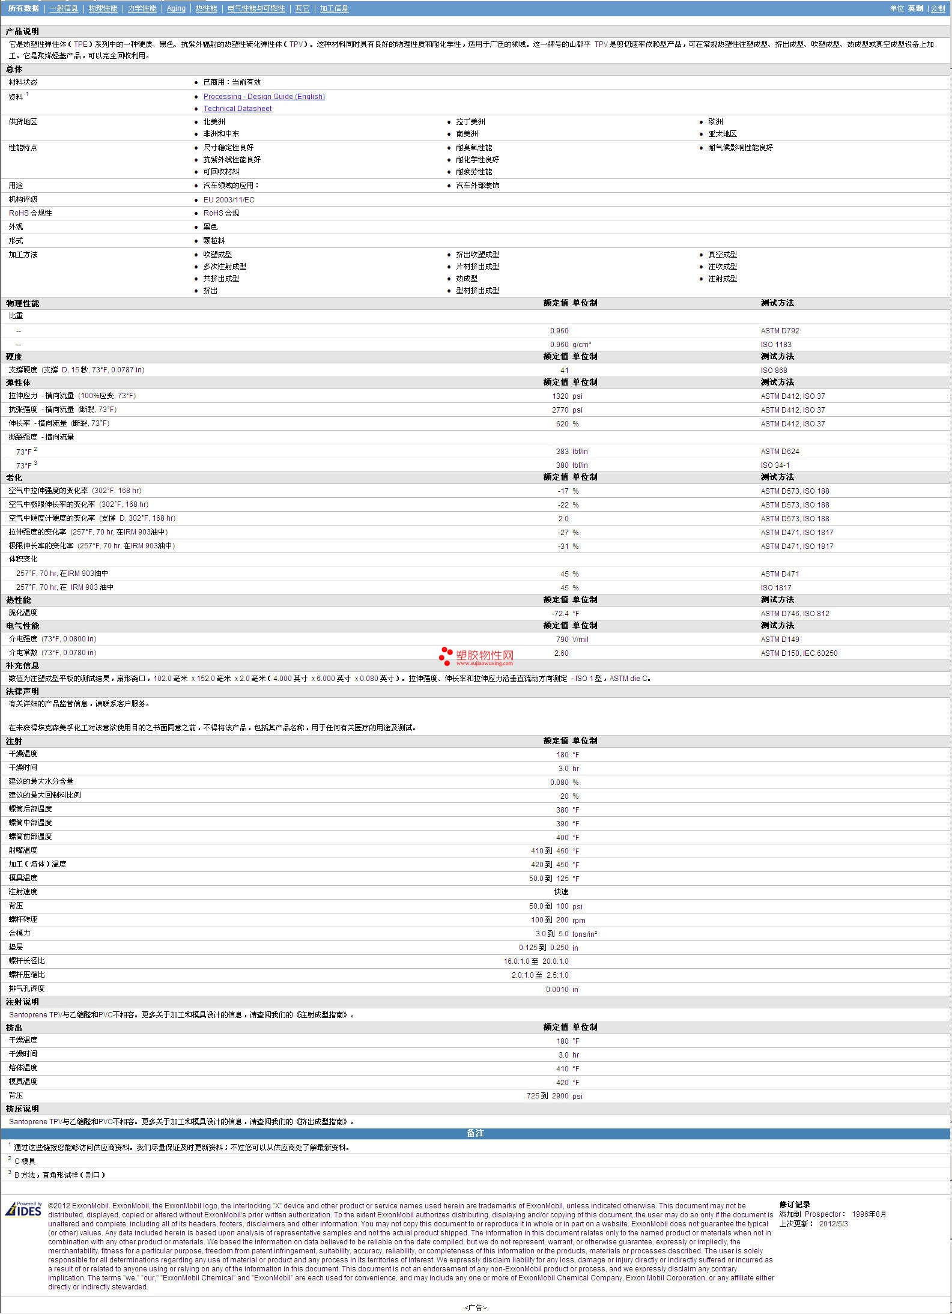Open the 物理性能 tab
The width and height of the screenshot is (952, 1314).
(103, 8)
